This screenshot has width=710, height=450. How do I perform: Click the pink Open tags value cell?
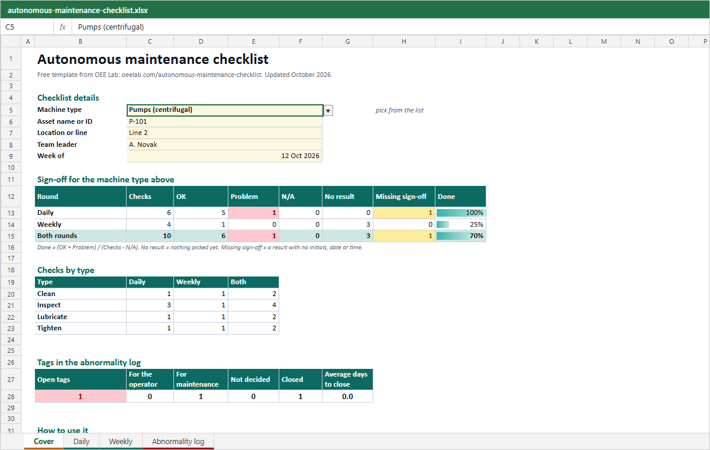coord(80,396)
